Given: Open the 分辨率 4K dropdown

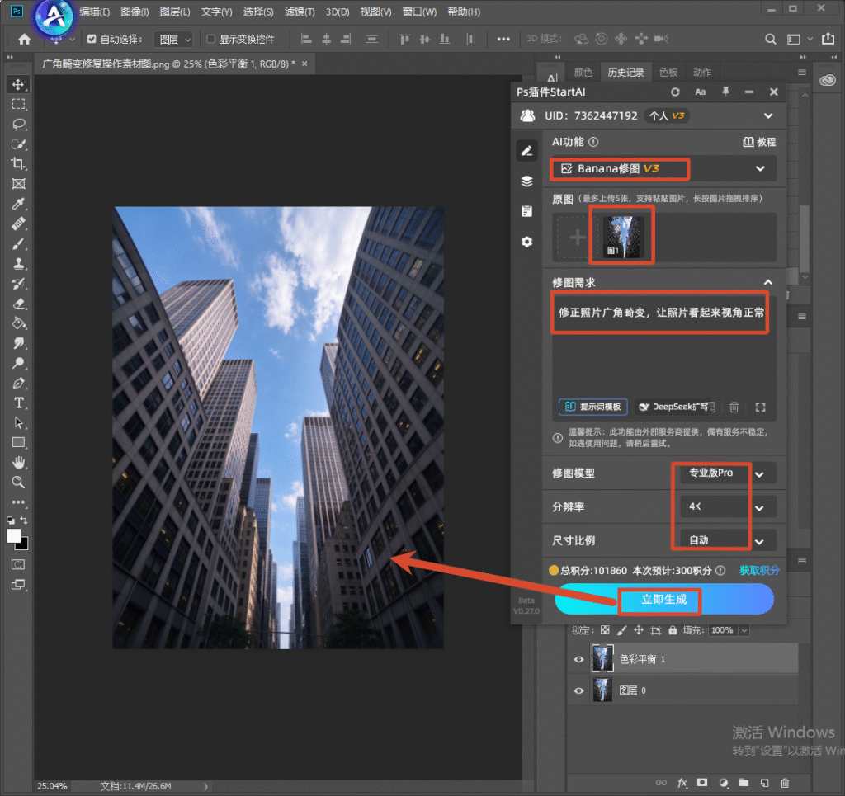Looking at the screenshot, I should 728,506.
